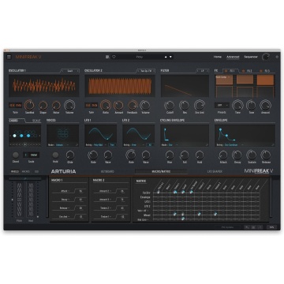Click Oscillator 2 waveform display
This screenshot has width=284, height=284.
pyautogui.click(x=120, y=86)
